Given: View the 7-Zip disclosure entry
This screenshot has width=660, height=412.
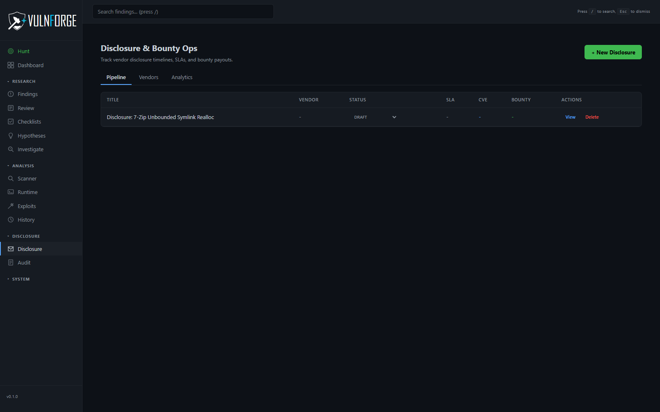Looking at the screenshot, I should pos(570,117).
